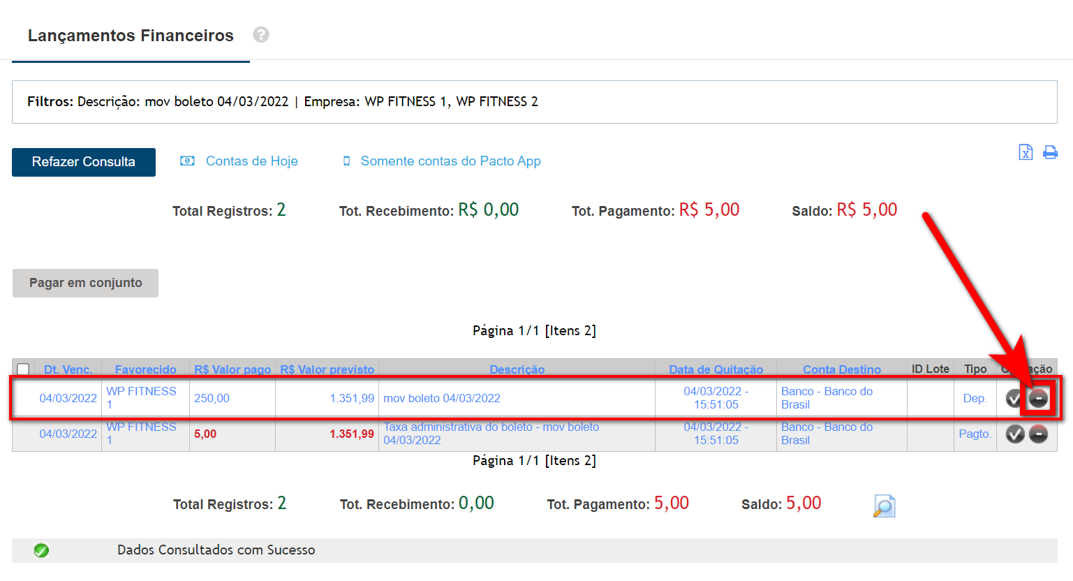1073x581 pixels.
Task: Click the print icon
Action: pos(1050,152)
